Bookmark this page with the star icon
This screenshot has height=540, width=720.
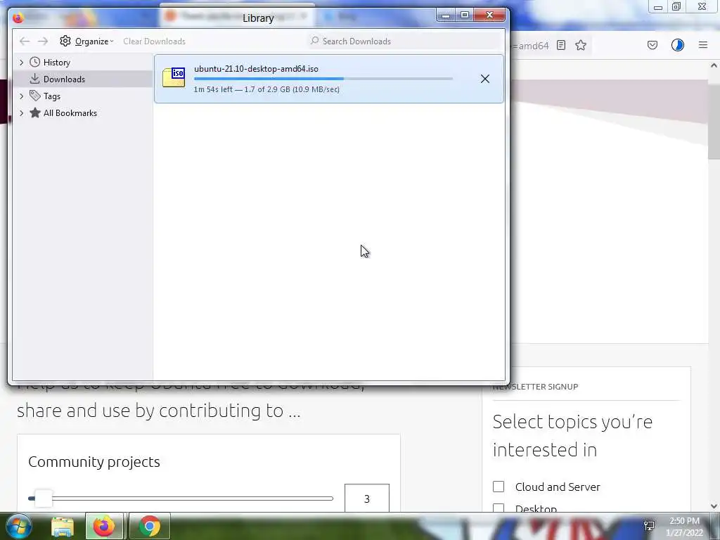(581, 45)
